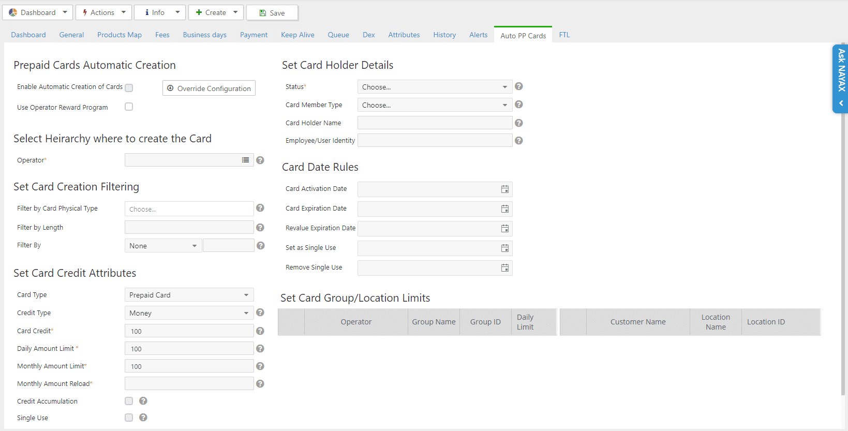Open the Operator list picker icon
The image size is (848, 431).
click(246, 160)
